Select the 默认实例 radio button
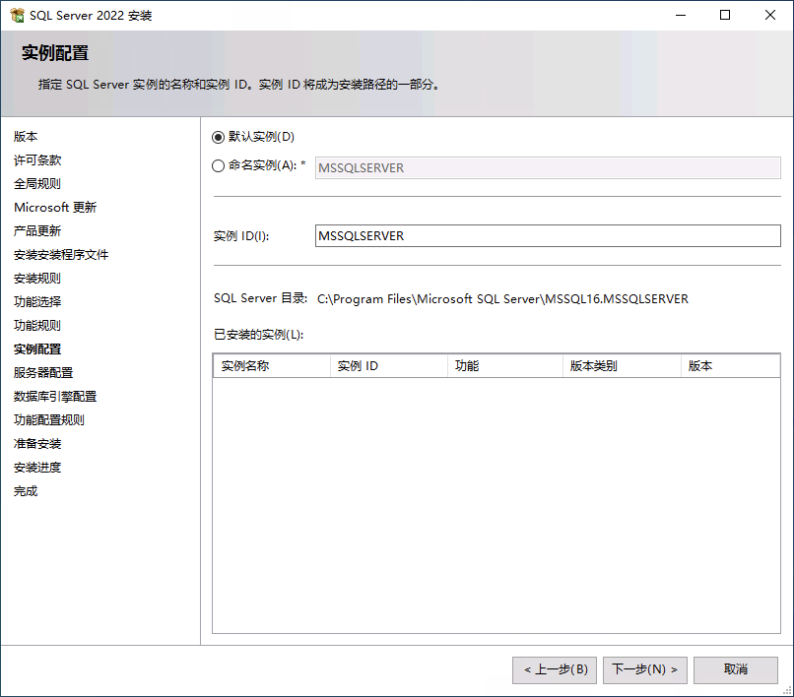This screenshot has width=794, height=697. tap(219, 136)
